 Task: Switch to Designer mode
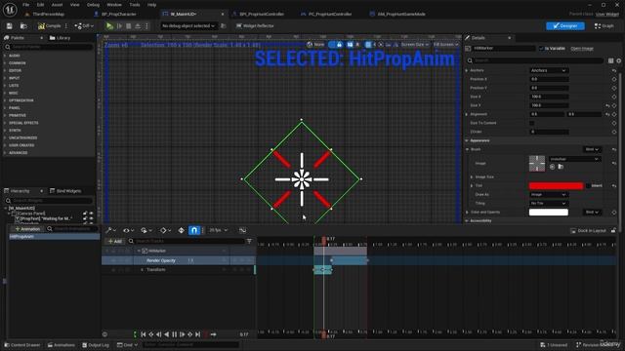point(565,26)
